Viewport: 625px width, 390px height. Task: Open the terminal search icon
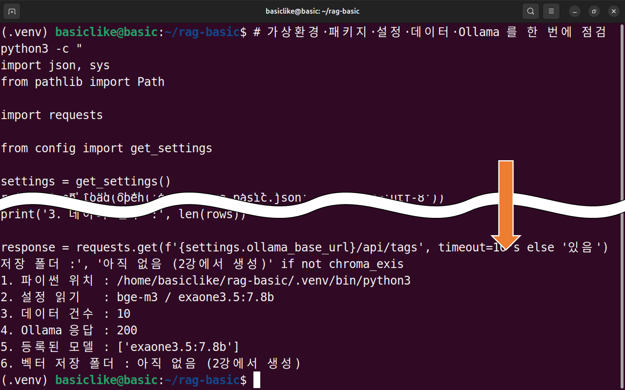530,12
